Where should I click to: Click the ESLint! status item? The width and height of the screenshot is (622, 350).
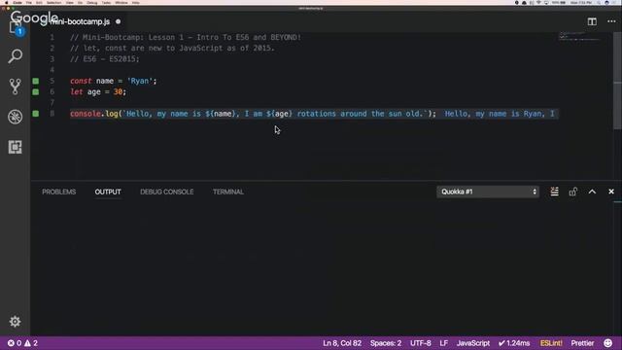point(551,343)
